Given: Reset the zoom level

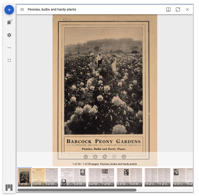Looking at the screenshot, I should pos(105,157).
